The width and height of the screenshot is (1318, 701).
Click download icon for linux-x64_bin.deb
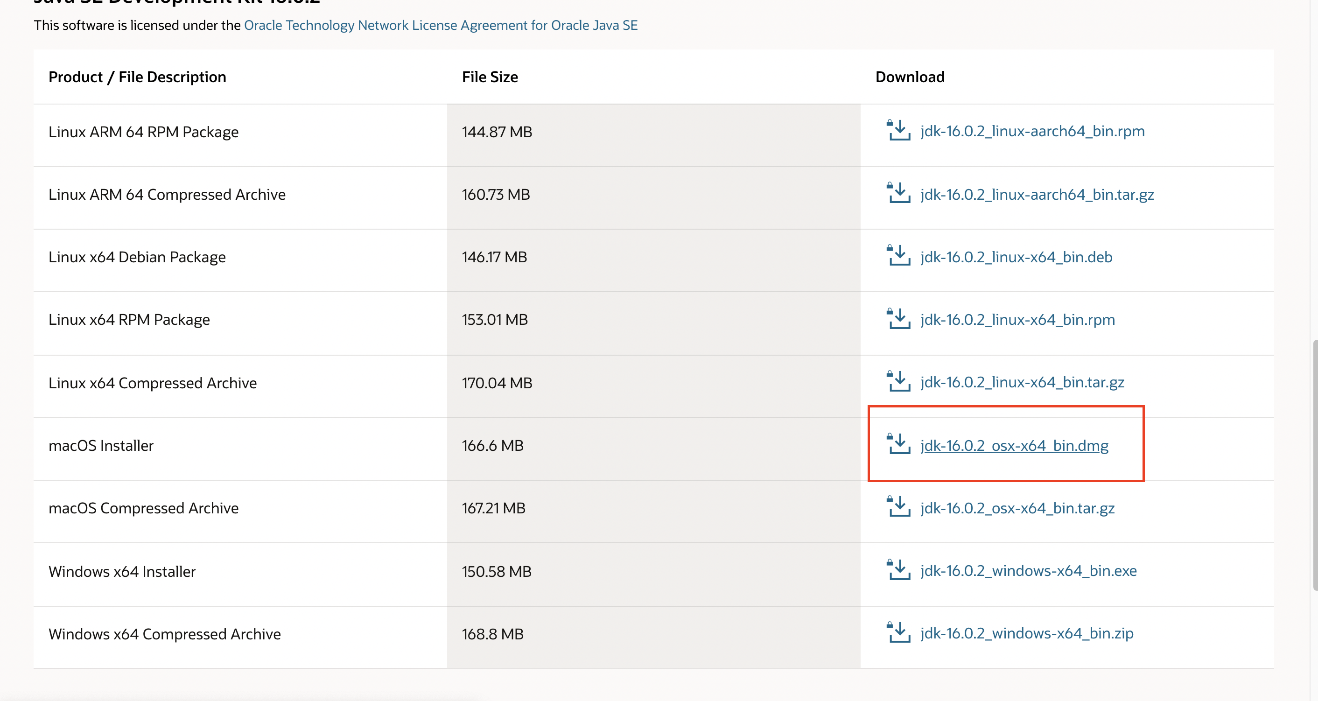(898, 255)
